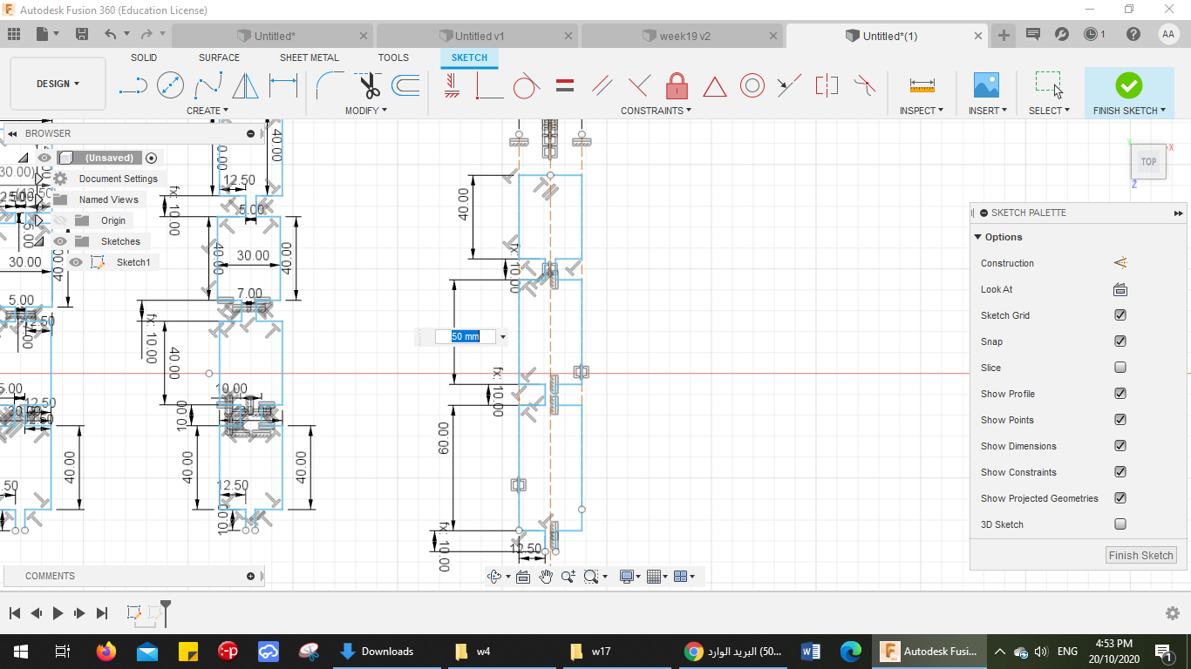This screenshot has width=1191, height=669.
Task: Switch to the Untitled v1 document tab
Action: 477,36
